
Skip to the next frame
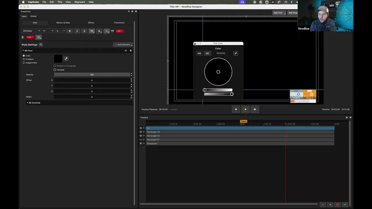click(x=255, y=109)
